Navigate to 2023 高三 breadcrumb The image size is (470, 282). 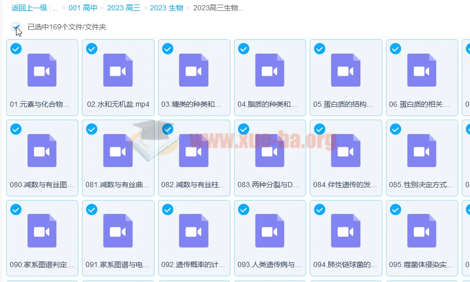click(x=124, y=8)
